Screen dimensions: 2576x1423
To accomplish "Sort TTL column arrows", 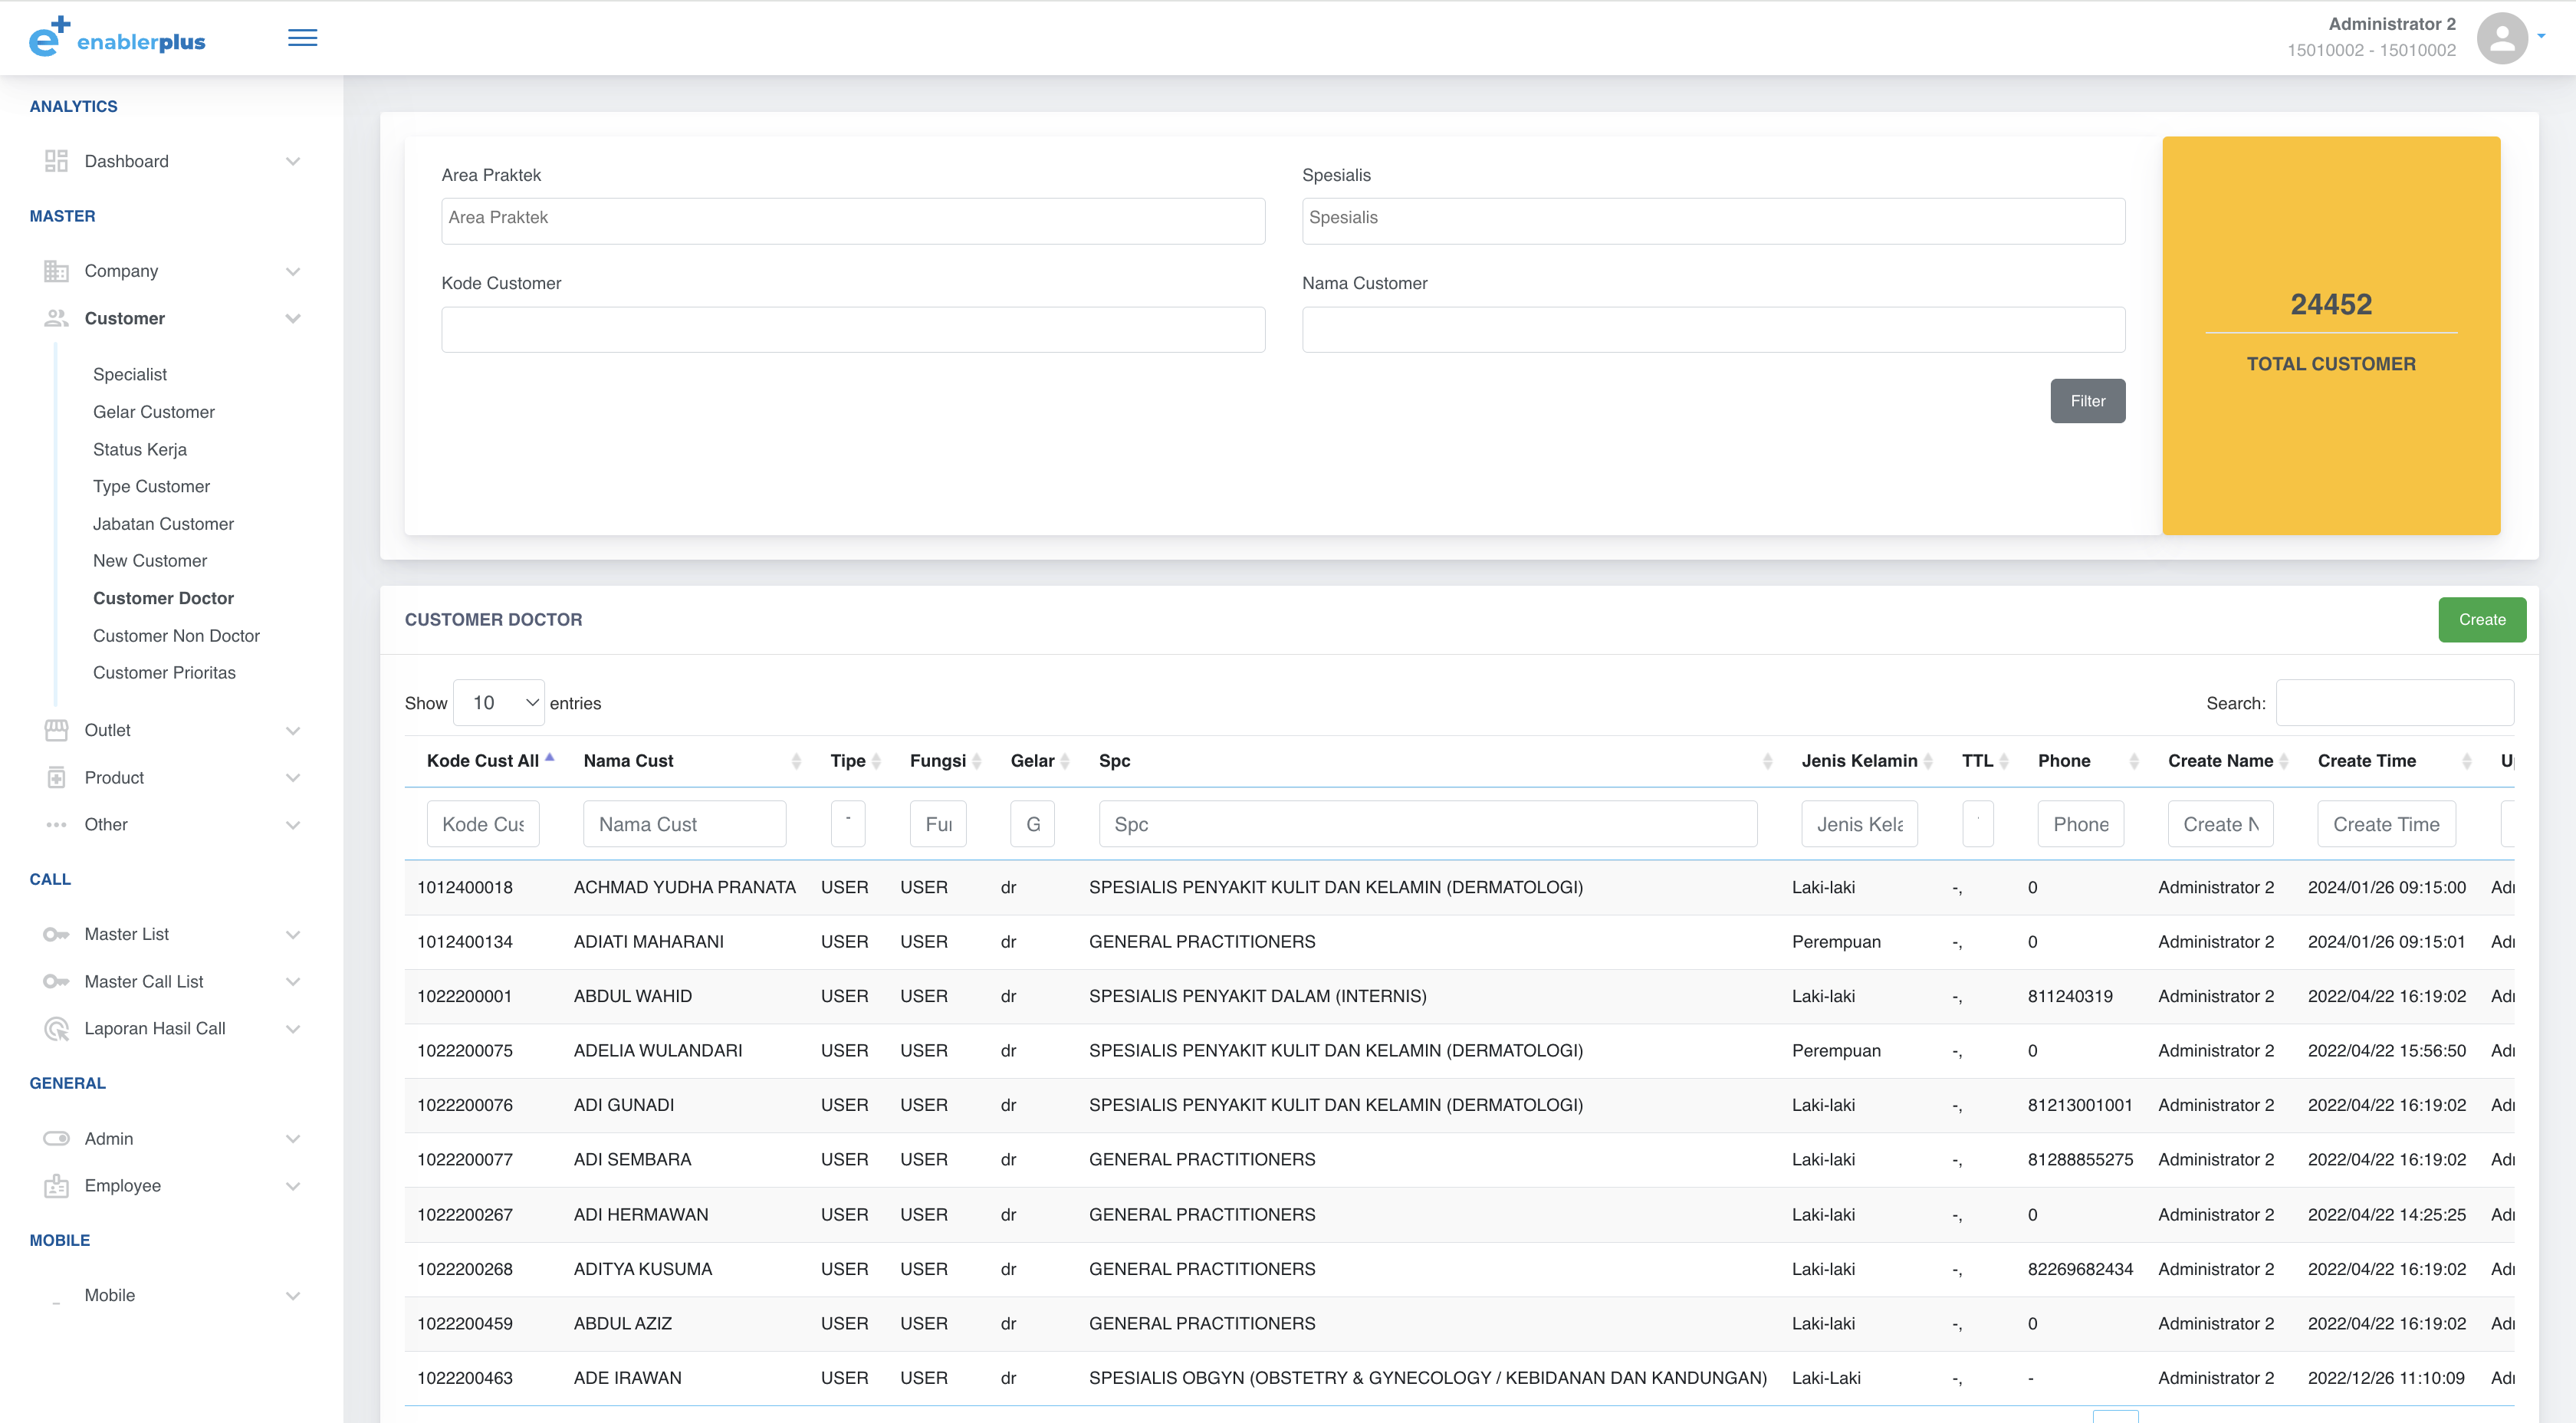I will coord(2004,761).
